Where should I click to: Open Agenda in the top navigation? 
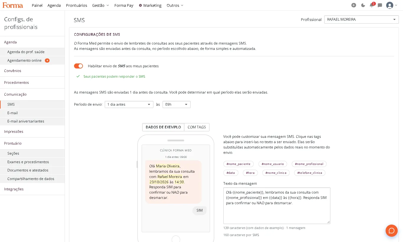click(54, 5)
